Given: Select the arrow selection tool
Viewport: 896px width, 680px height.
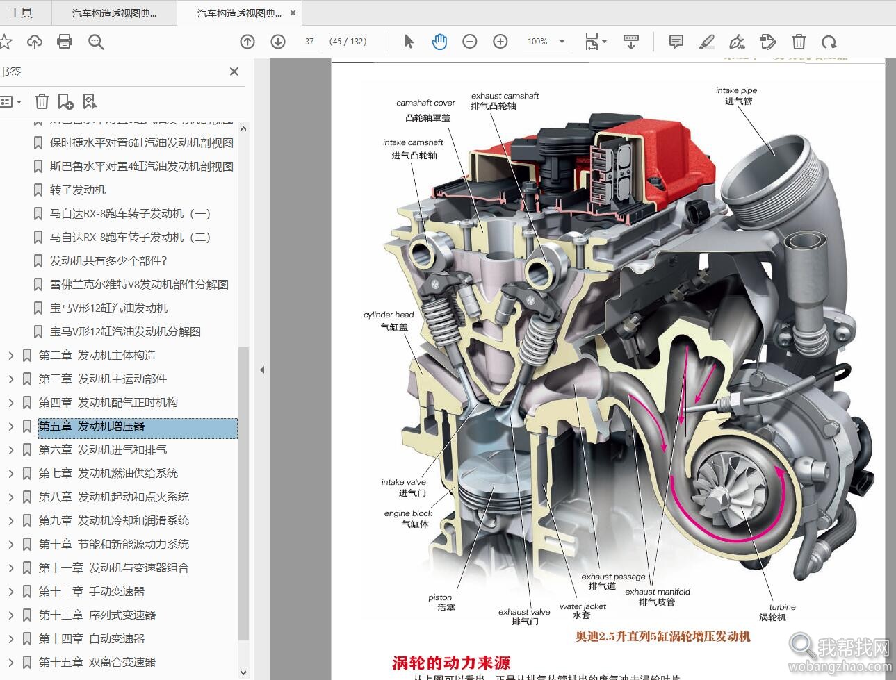Looking at the screenshot, I should tap(409, 42).
